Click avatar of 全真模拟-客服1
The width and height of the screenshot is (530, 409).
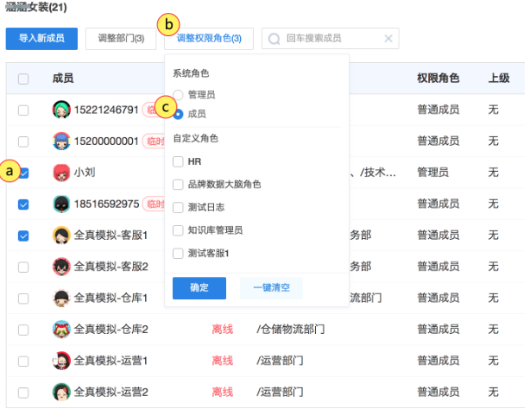tap(61, 235)
